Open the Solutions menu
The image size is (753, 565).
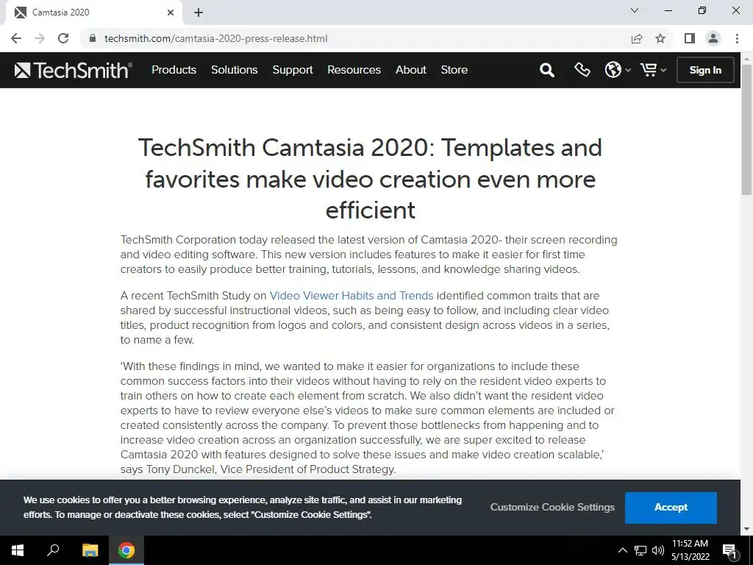[x=235, y=70]
